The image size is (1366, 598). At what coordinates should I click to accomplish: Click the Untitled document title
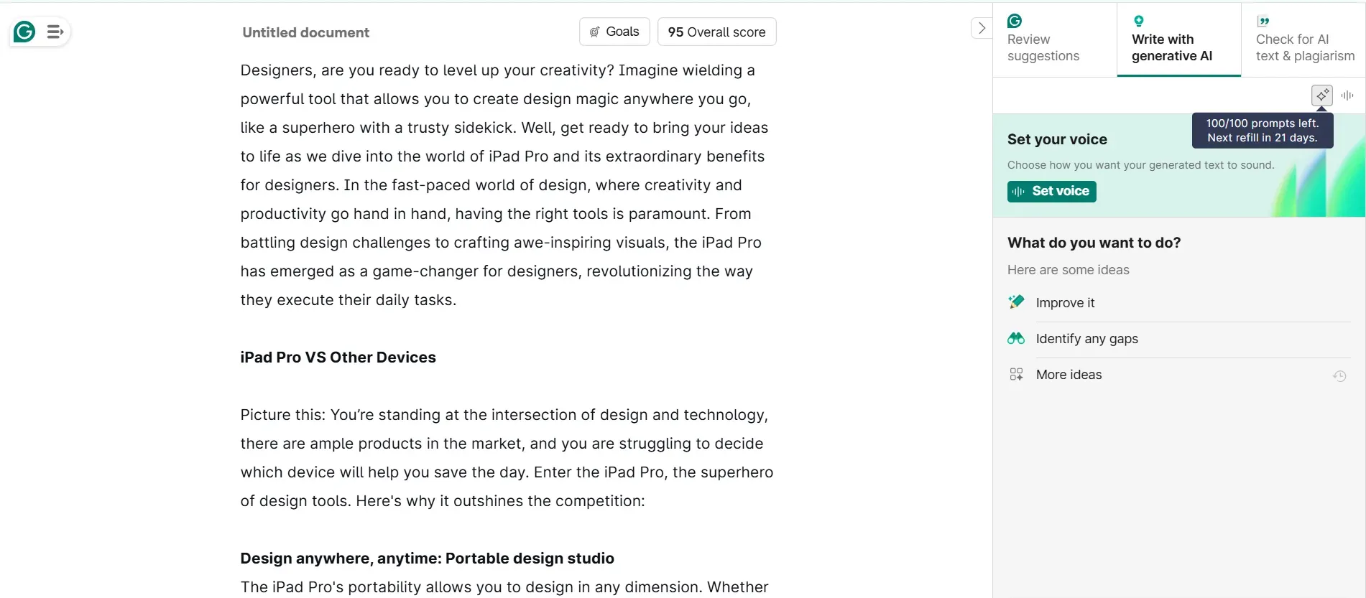pyautogui.click(x=305, y=32)
